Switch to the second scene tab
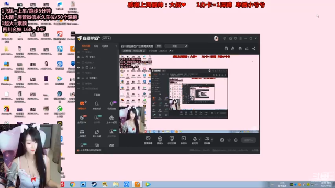Viewport: 335px width, 188px height. tap(96, 46)
